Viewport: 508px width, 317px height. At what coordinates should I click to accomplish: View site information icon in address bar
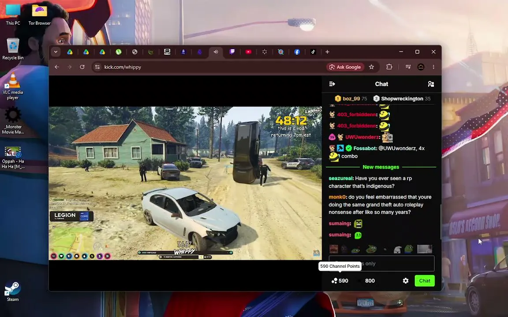point(97,67)
